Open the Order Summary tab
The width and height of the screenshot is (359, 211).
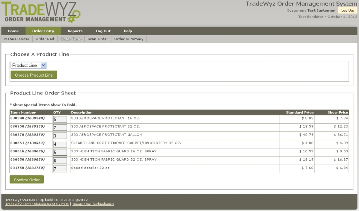(129, 39)
